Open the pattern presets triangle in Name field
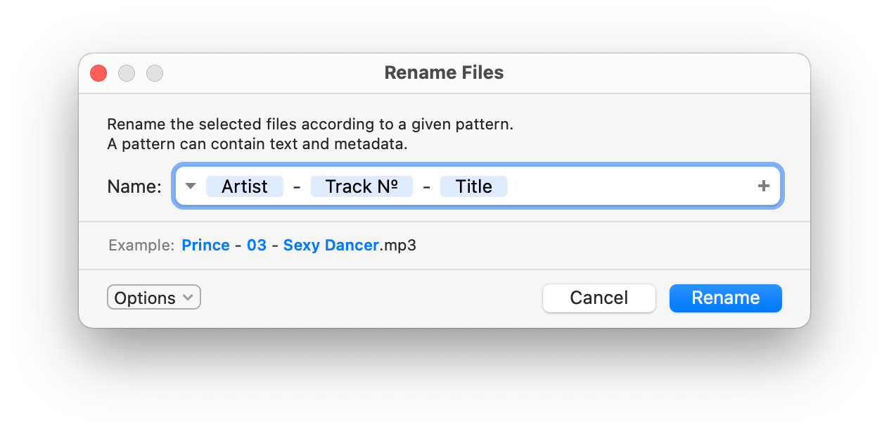Screen dimensions: 889x432 (191, 186)
